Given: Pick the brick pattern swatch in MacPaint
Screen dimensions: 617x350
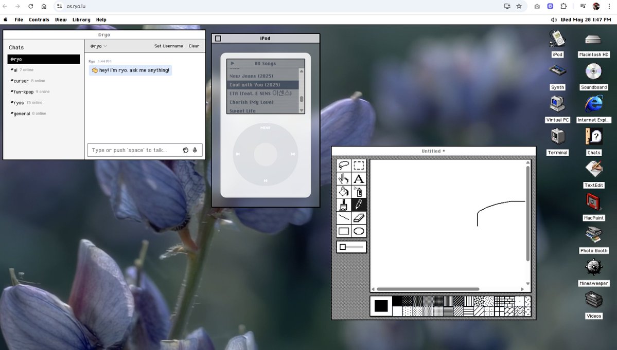Looking at the screenshot, I should click(x=509, y=301).
